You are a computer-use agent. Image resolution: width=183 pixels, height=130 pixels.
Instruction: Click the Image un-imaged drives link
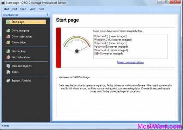tap(130, 62)
